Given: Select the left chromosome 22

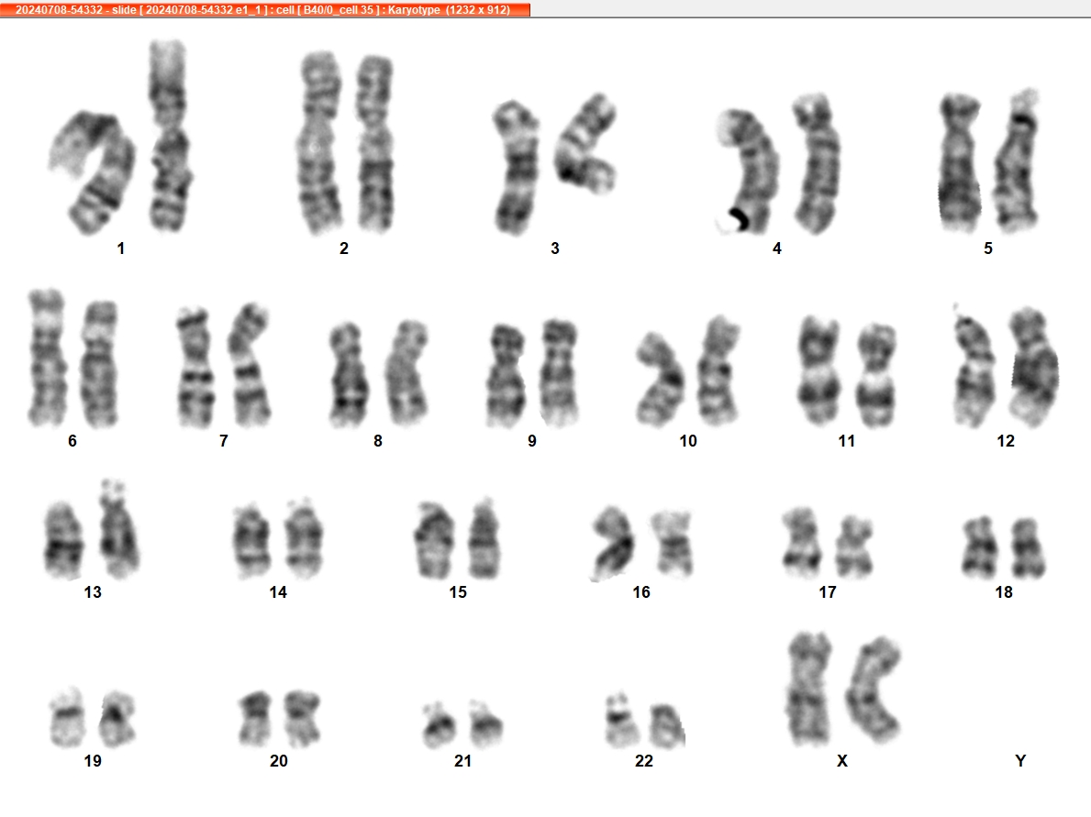Looking at the screenshot, I should click(x=622, y=720).
